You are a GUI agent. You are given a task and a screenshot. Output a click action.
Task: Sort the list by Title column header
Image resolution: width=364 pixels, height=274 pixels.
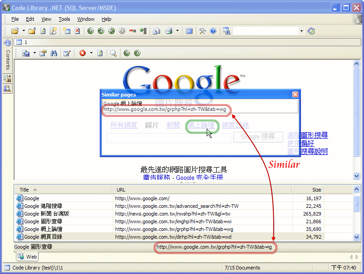coord(63,190)
